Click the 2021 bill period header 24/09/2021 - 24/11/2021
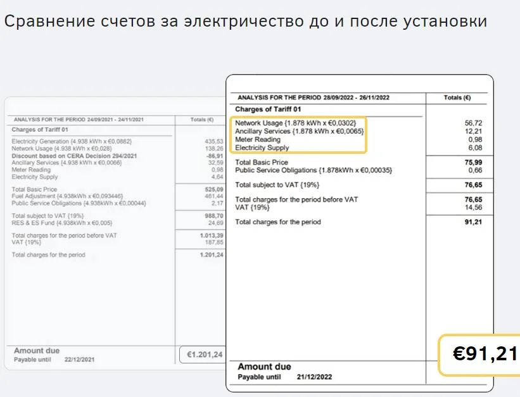Screen dimensions: 520x397 pos(79,119)
